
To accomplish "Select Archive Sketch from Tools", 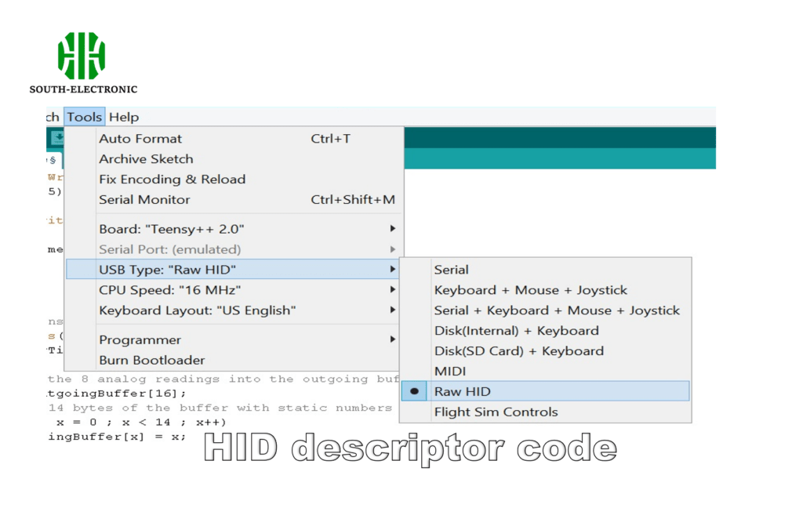I will (146, 158).
